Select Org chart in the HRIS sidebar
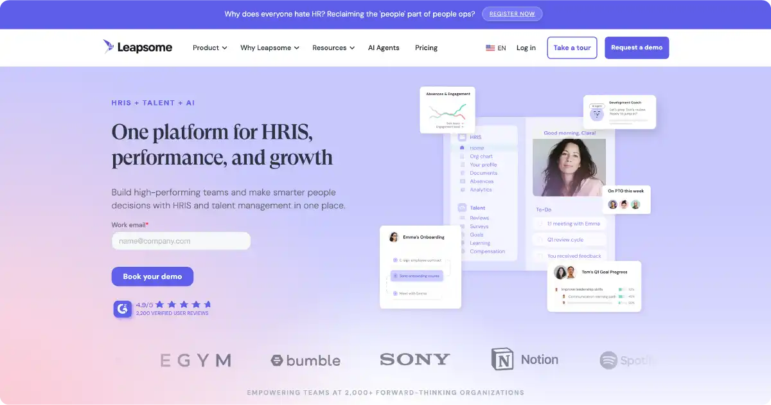This screenshot has height=405, width=771. (481, 156)
